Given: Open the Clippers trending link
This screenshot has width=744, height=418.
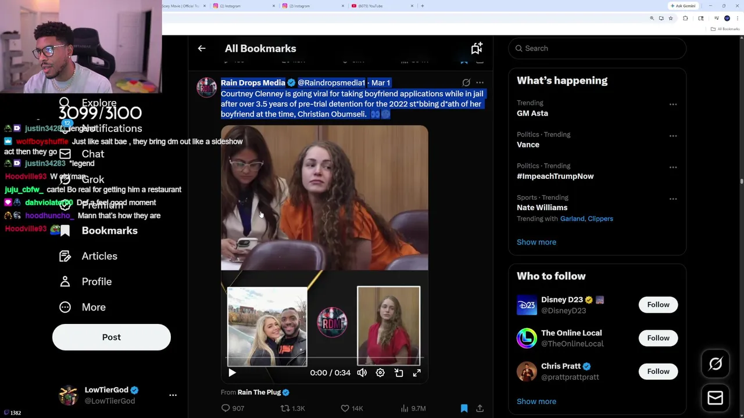Looking at the screenshot, I should tap(600, 219).
